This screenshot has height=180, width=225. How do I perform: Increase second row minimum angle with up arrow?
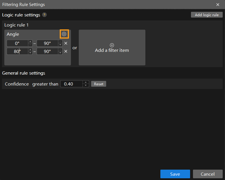(30, 50)
